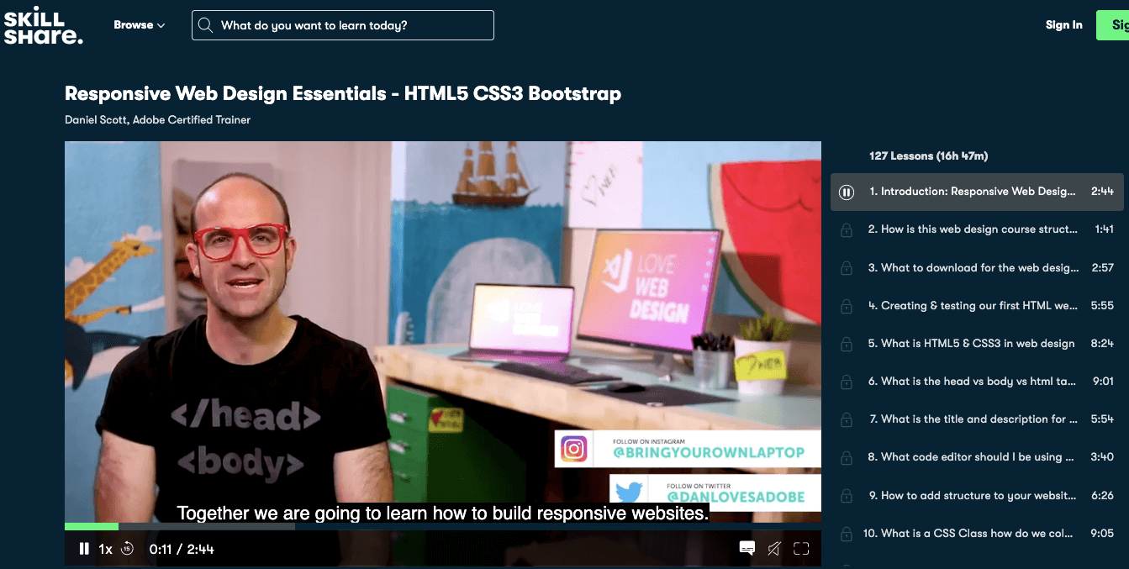Click the search magnifier icon
Screen dimensions: 1129x569
(204, 25)
